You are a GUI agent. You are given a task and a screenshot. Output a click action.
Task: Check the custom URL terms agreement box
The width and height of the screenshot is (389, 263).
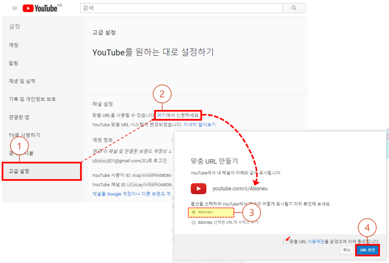tap(286, 241)
